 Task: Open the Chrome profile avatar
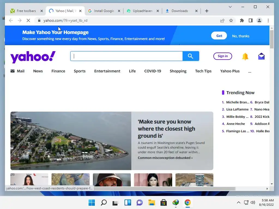259,21
